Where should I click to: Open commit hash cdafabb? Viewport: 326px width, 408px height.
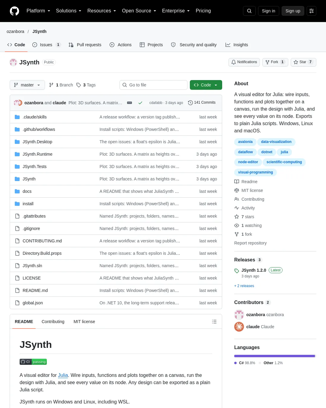[x=156, y=103]
